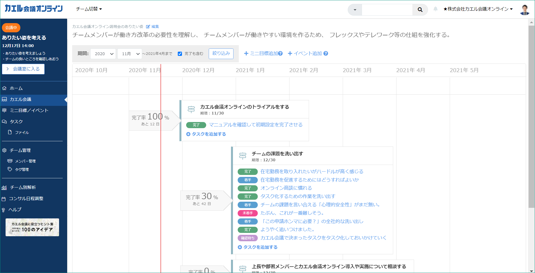Image resolution: width=535 pixels, height=273 pixels.
Task: Click the 未着手 status badge
Action: click(x=247, y=213)
